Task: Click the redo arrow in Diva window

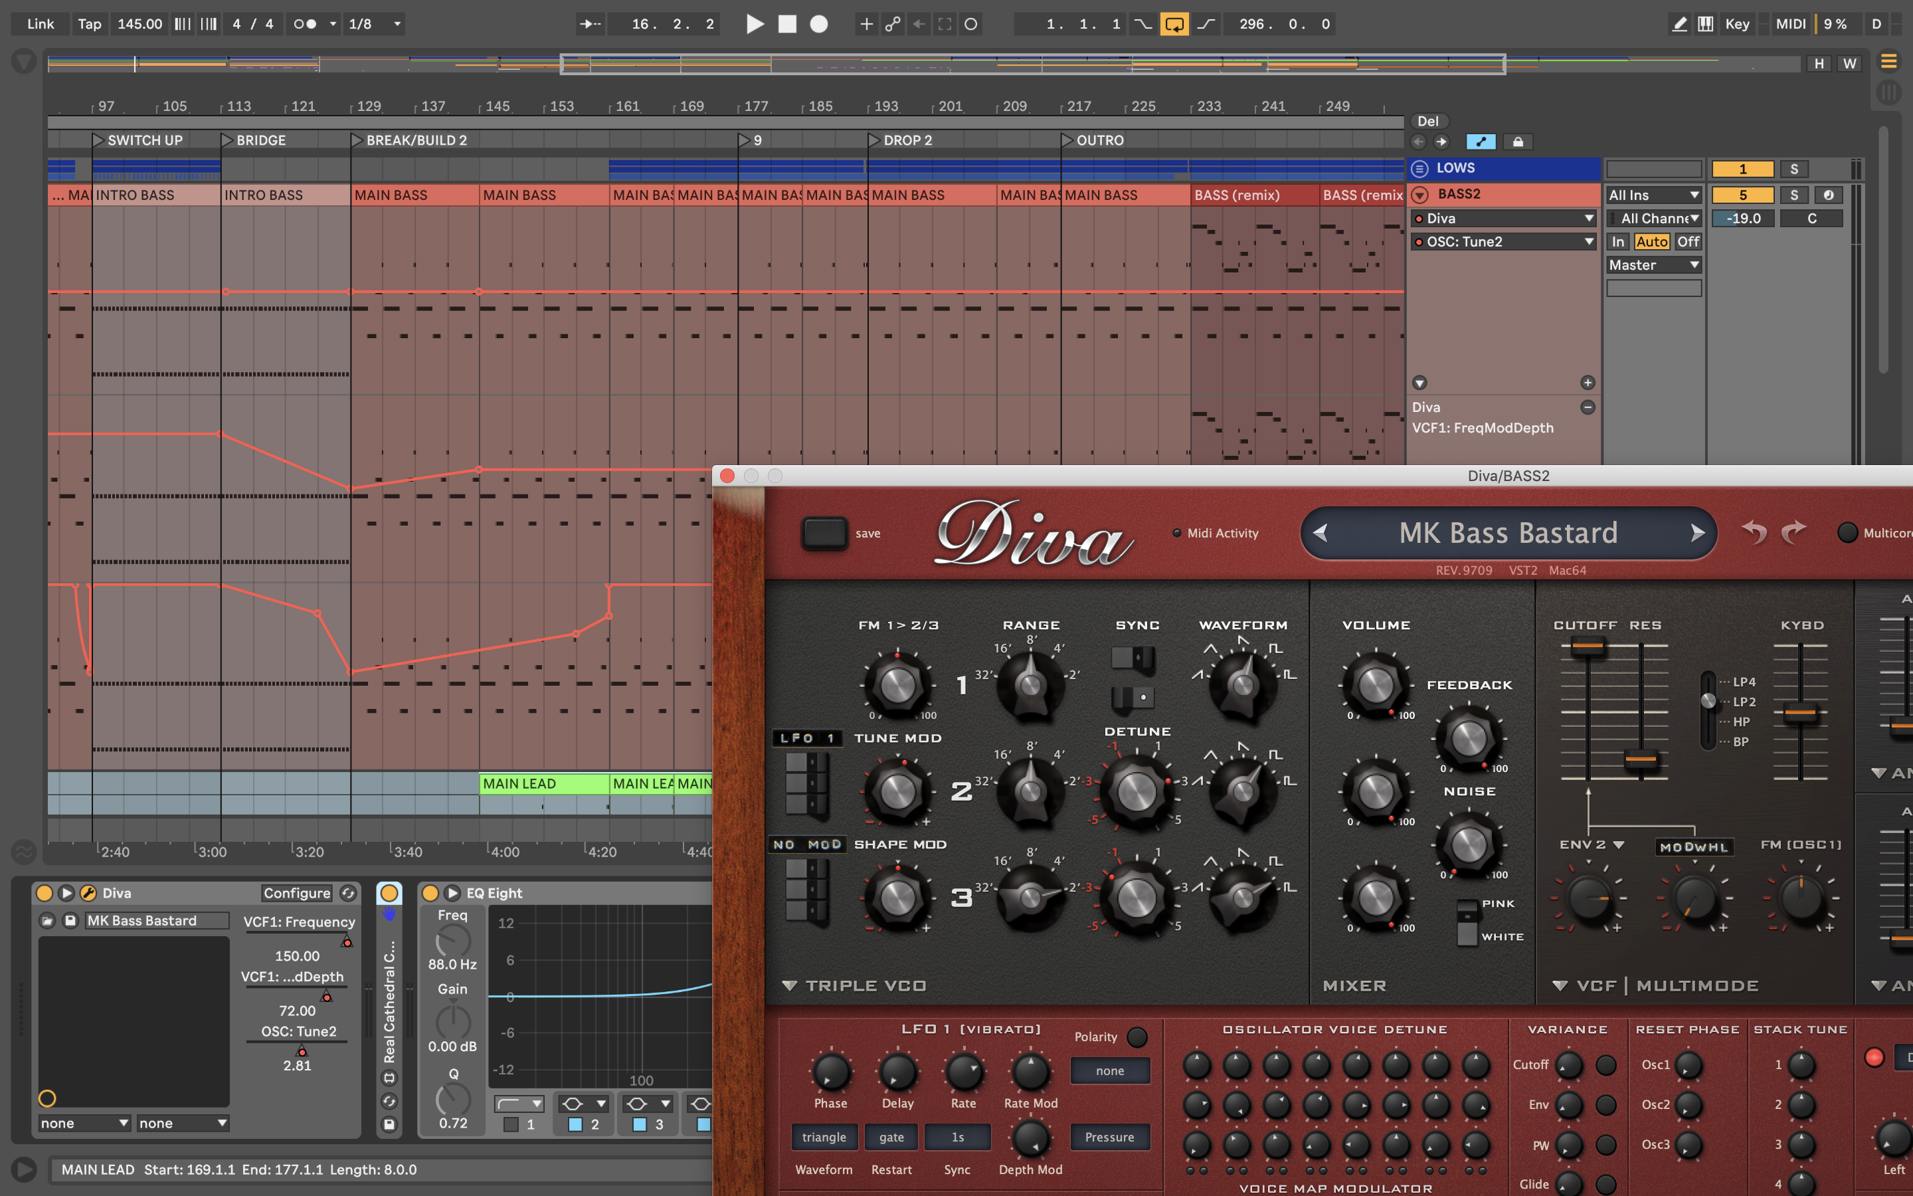Action: [1793, 532]
